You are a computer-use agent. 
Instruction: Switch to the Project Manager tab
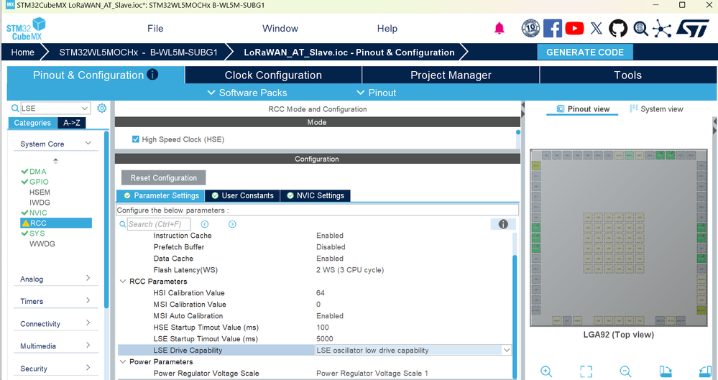[x=451, y=75]
